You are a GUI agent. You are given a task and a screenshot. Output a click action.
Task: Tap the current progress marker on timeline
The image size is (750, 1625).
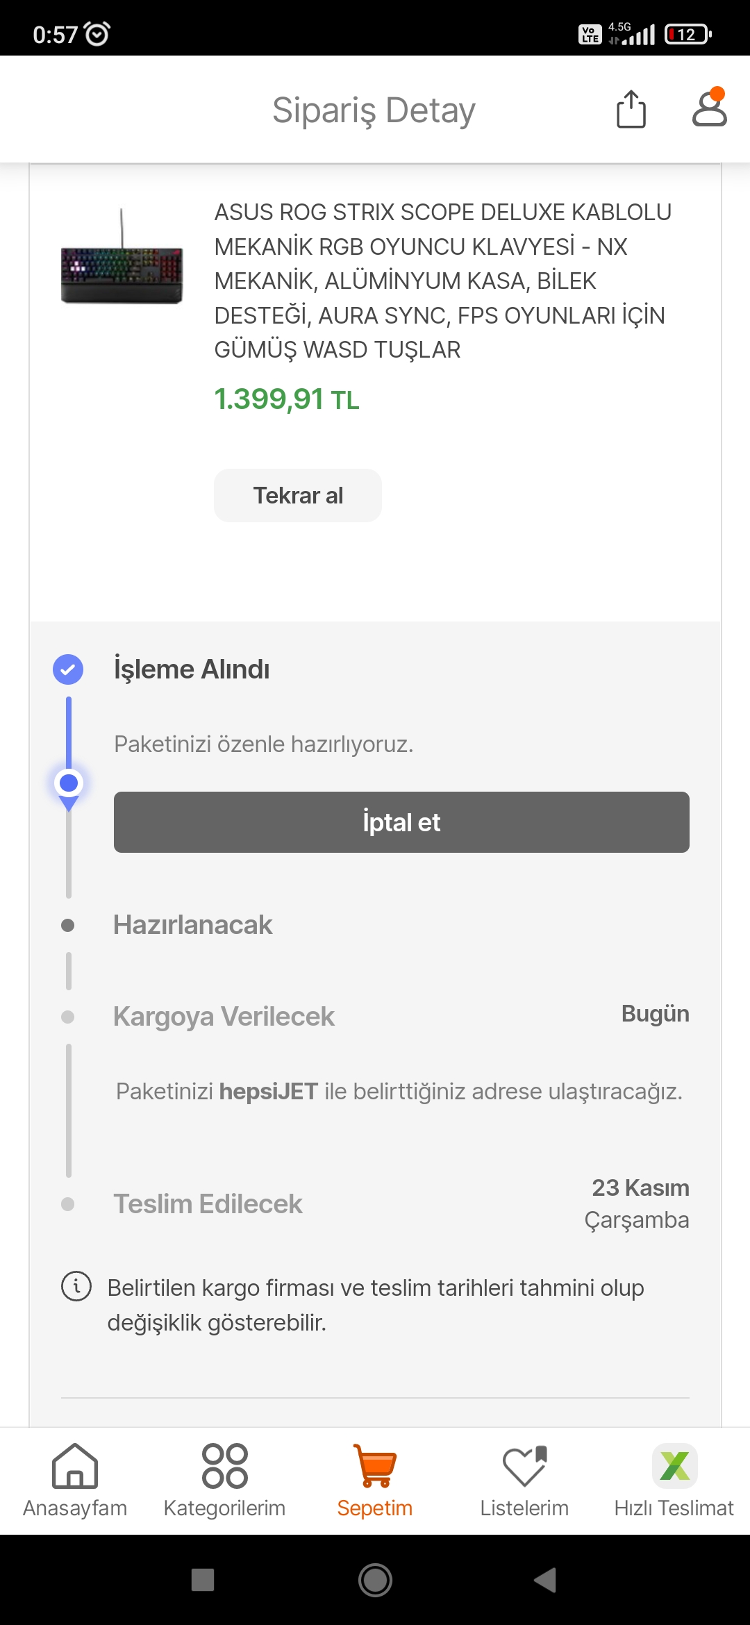pyautogui.click(x=68, y=783)
